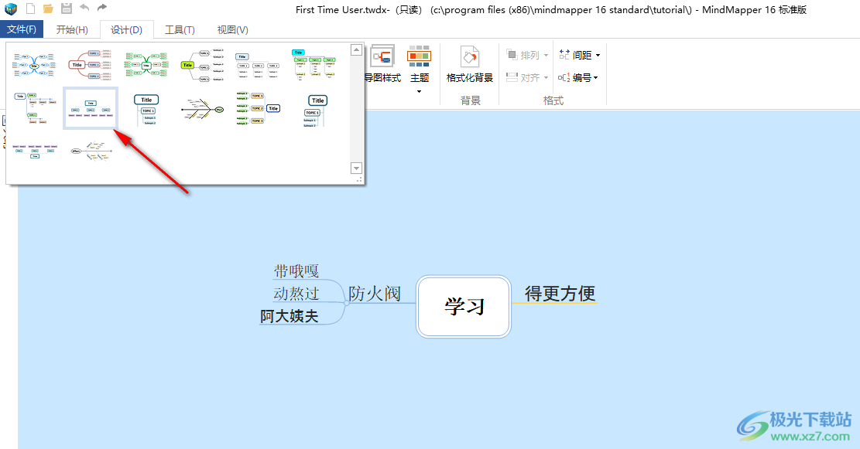Select the 设计(D) ribbon tab
This screenshot has height=449, width=860.
point(127,29)
